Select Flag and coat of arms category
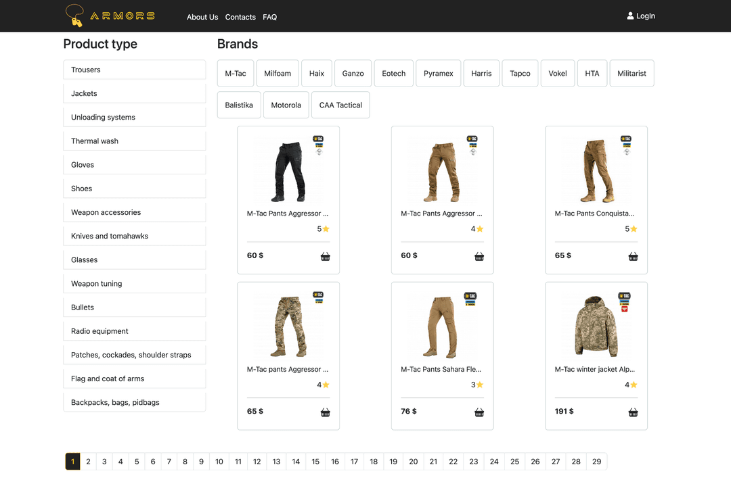This screenshot has height=492, width=731. (134, 378)
